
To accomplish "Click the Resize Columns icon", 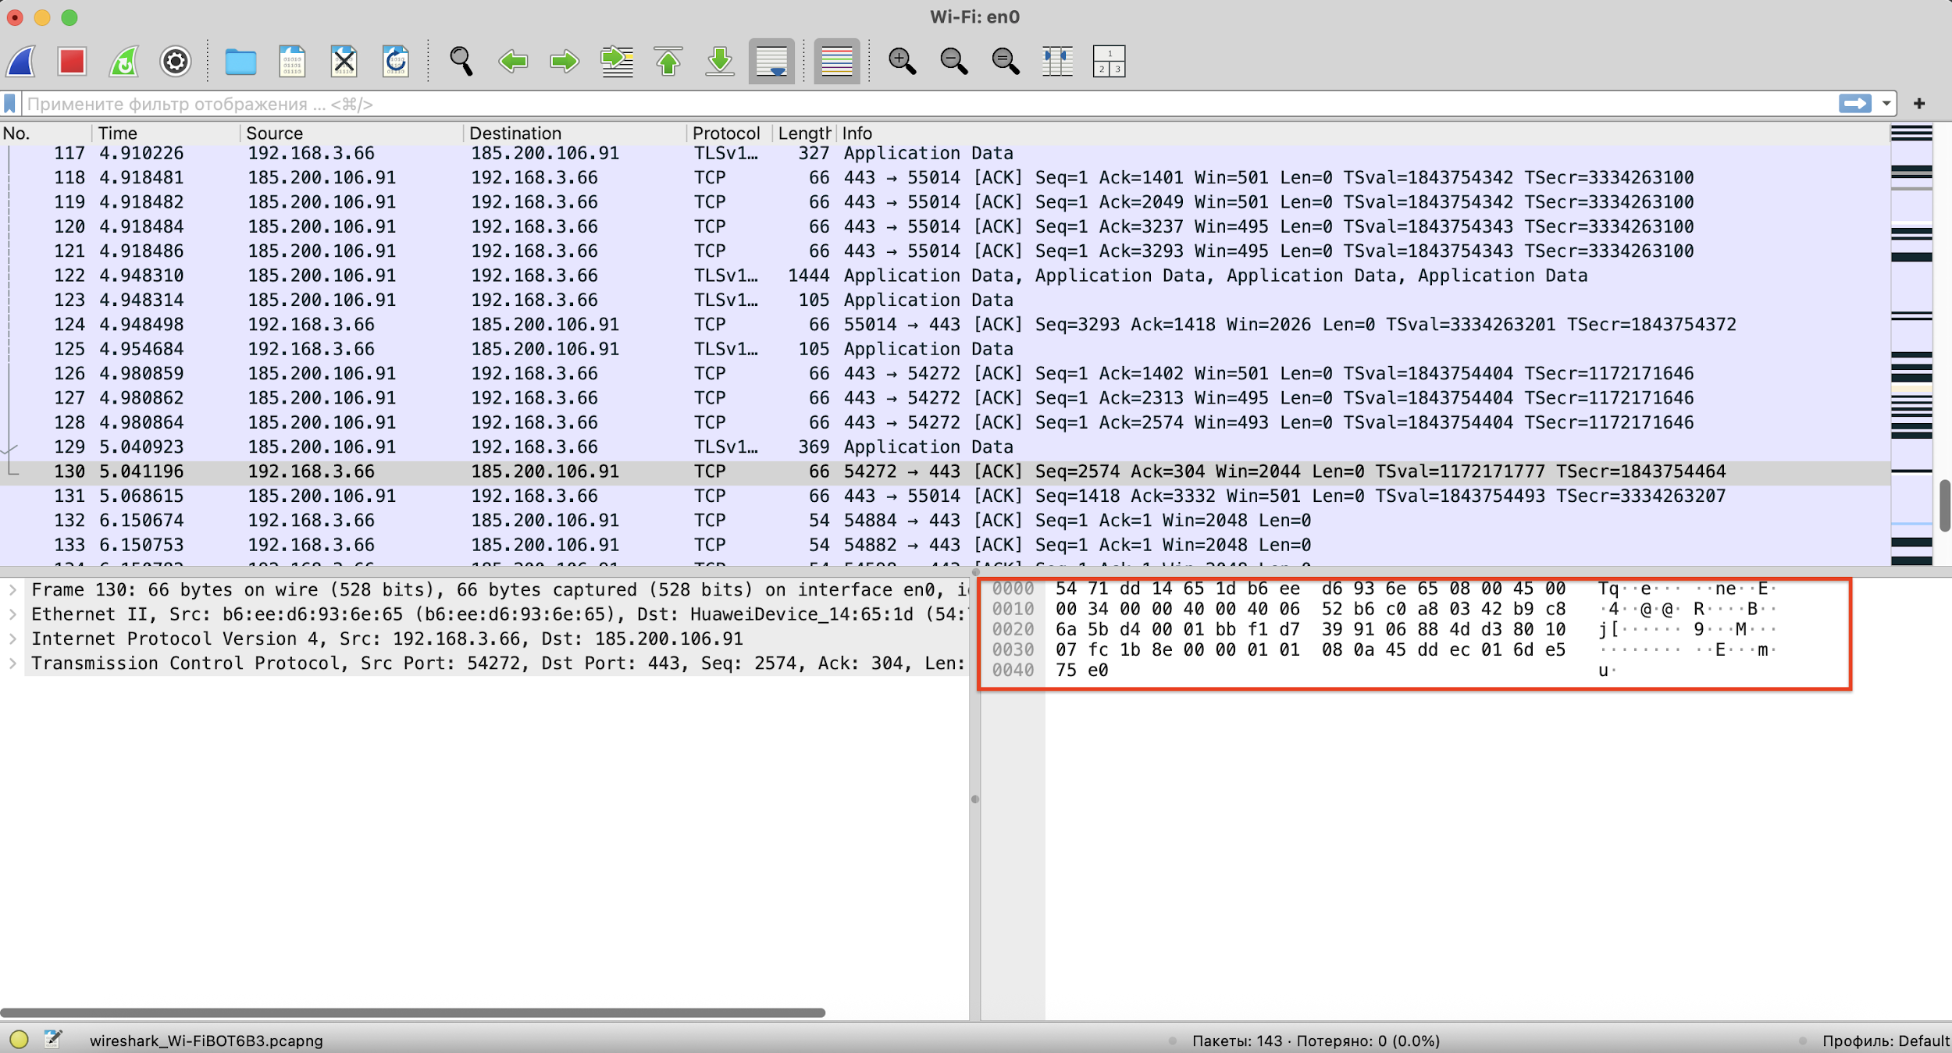I will click(x=1057, y=61).
